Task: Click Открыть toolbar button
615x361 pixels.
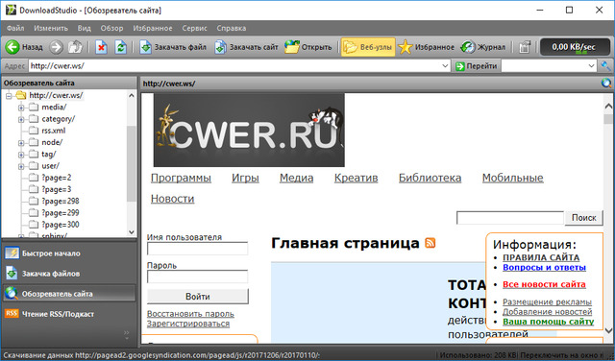Action: (x=308, y=47)
